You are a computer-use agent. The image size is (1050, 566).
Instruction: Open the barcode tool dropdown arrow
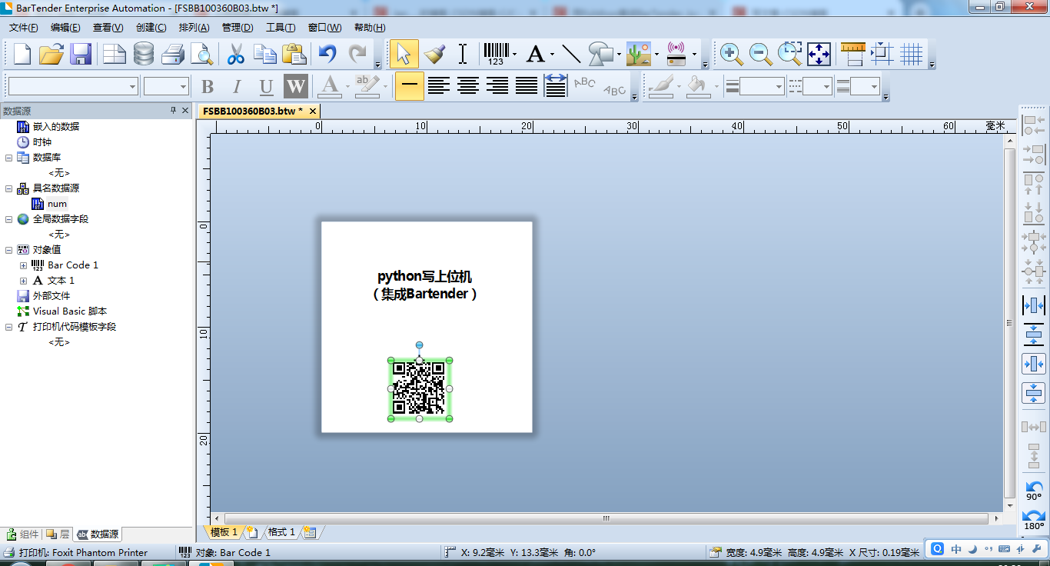514,54
